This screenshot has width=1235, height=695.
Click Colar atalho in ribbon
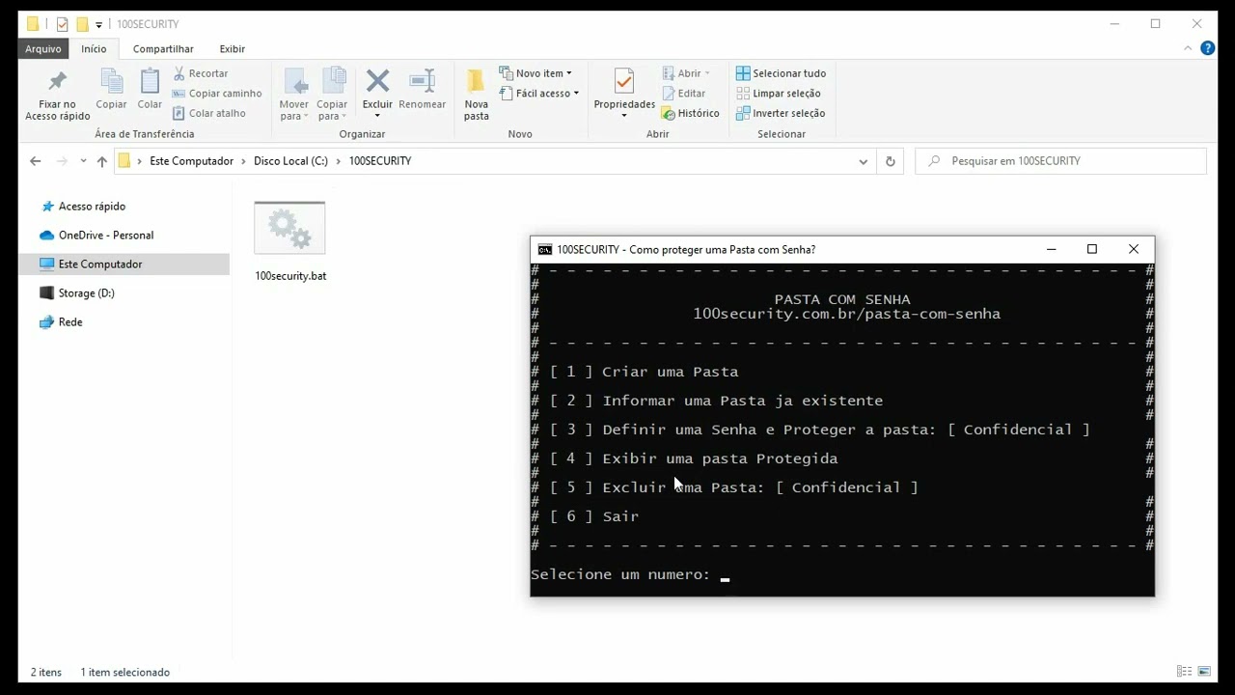(209, 113)
